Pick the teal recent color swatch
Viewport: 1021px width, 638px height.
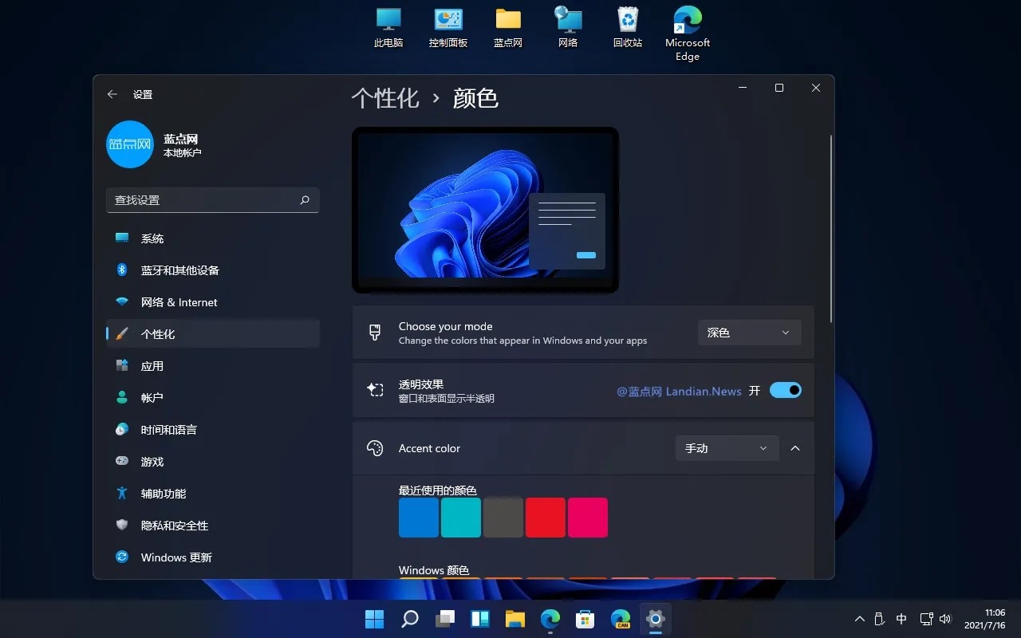coord(461,518)
